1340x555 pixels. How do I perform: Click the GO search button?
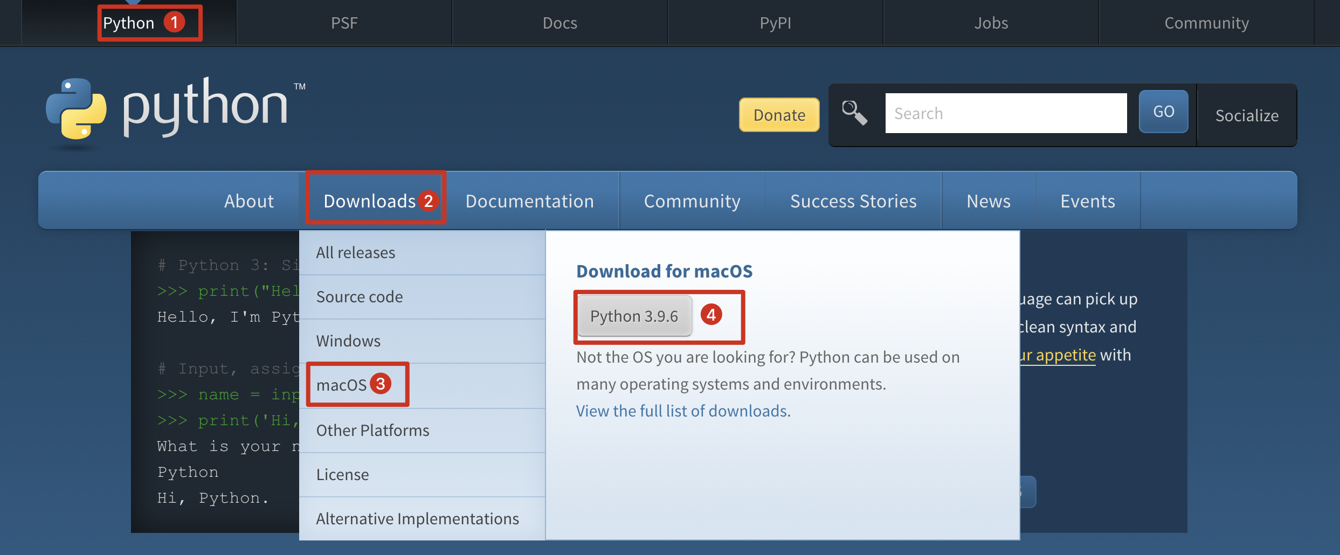click(1163, 112)
